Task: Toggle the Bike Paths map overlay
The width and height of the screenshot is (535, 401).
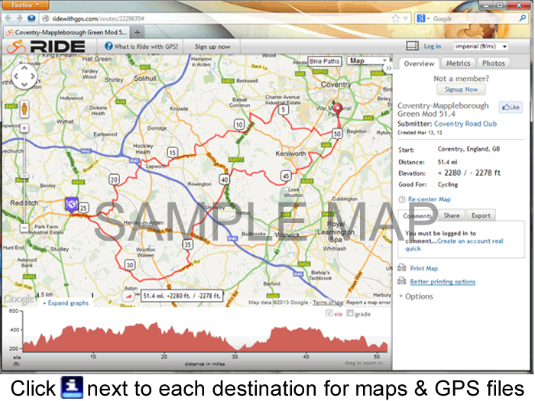Action: click(325, 61)
